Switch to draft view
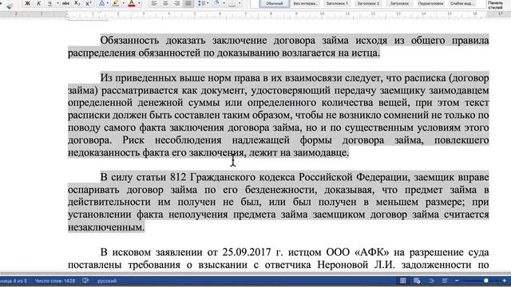511x287 pixels. (445, 281)
